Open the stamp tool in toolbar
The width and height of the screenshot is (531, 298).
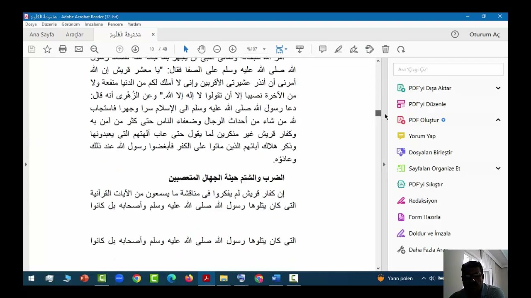click(370, 49)
